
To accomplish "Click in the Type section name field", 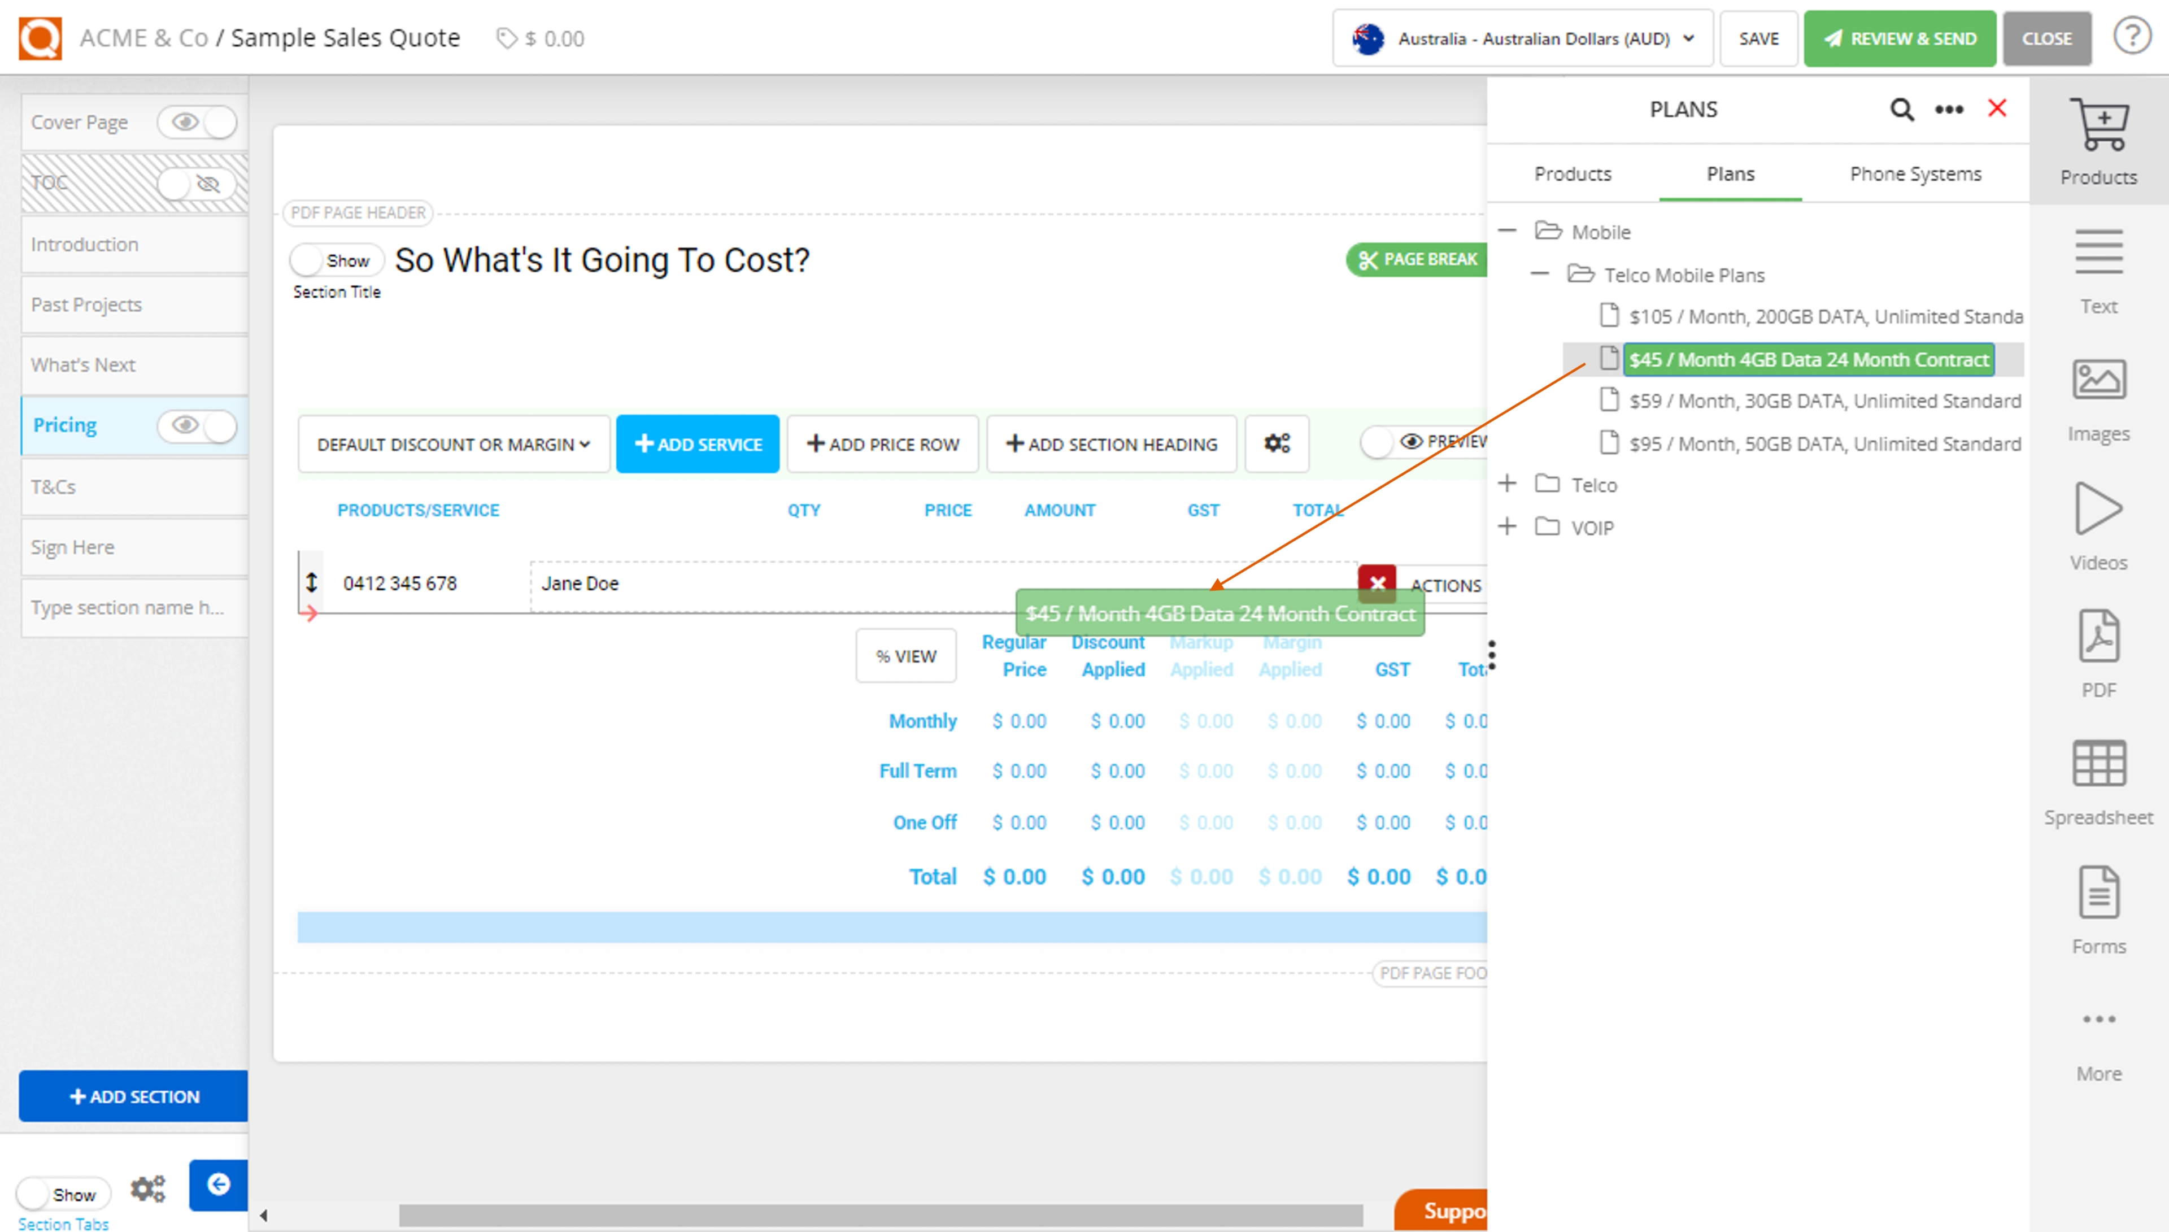I will tap(127, 608).
